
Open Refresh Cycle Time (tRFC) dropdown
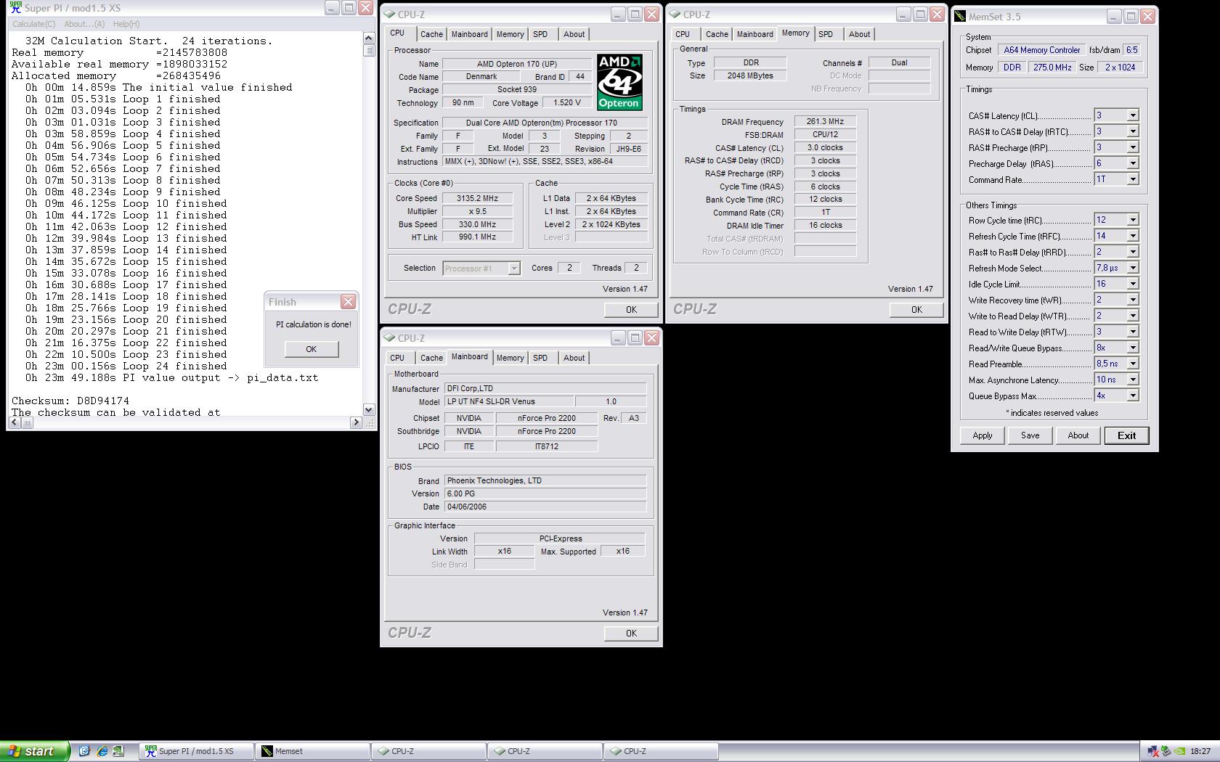(1132, 236)
